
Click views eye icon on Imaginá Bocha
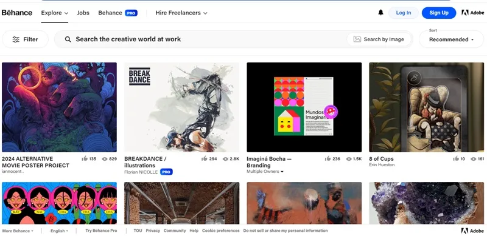coord(349,159)
